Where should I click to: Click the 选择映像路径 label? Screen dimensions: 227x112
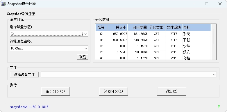(x=21, y=41)
